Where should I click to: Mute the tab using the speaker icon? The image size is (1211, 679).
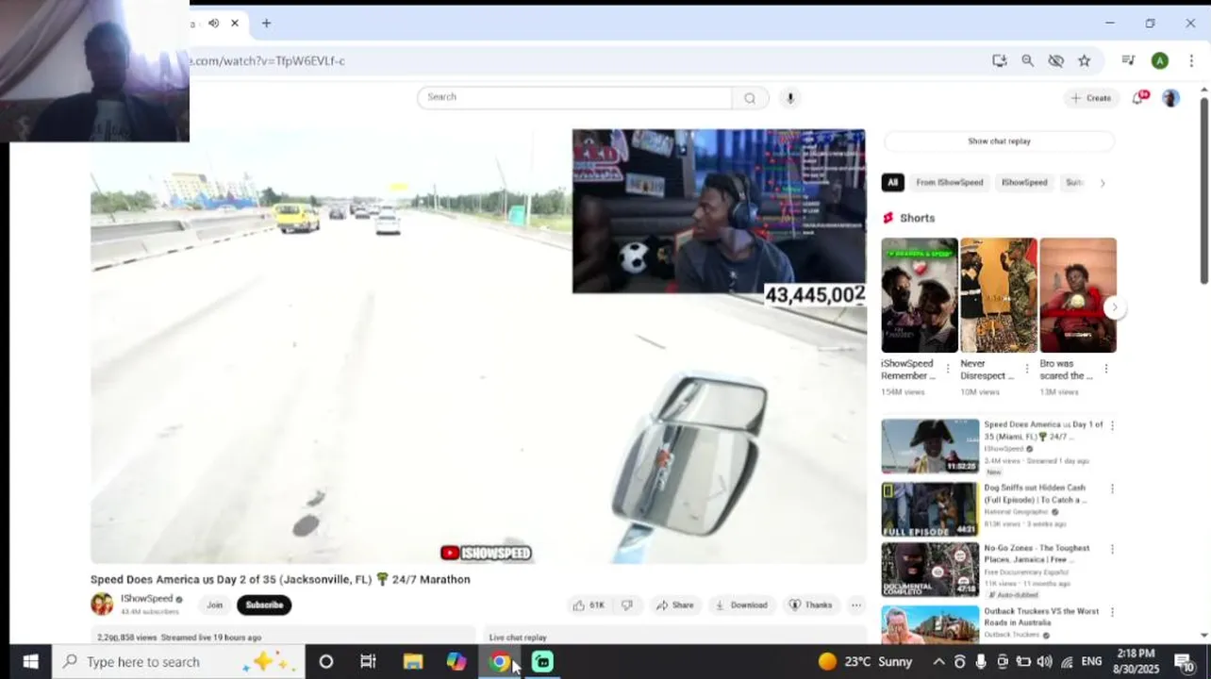click(214, 24)
